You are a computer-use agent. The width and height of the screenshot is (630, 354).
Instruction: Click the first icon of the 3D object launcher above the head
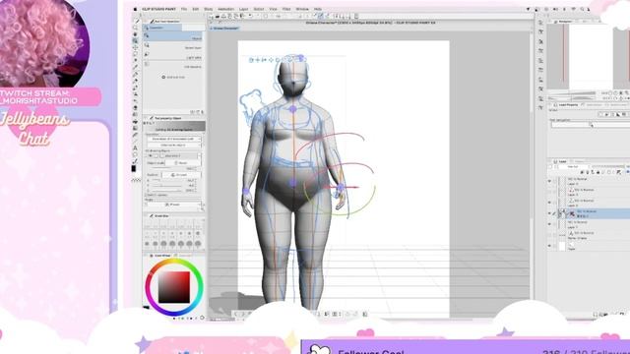point(251,60)
